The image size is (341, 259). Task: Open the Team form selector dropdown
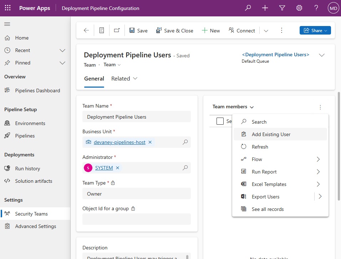[x=112, y=65]
